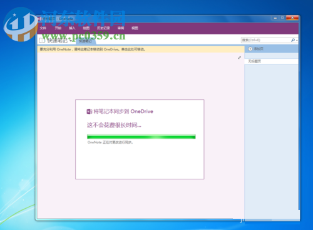Minimize the OneNote window
The image size is (313, 230).
pyautogui.click(x=275, y=18)
